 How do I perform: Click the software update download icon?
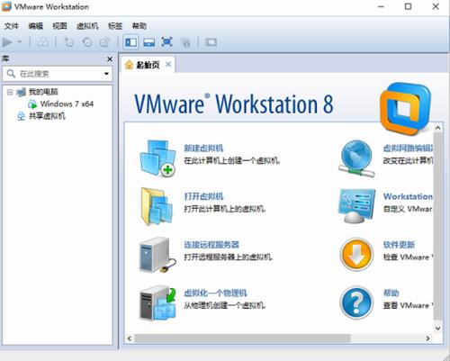click(x=356, y=255)
